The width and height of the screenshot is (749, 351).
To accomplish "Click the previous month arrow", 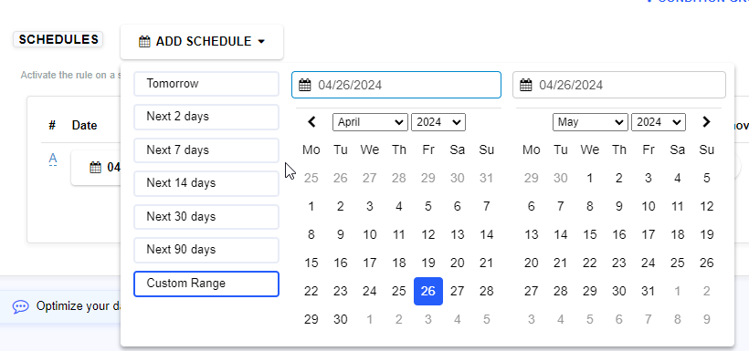I will click(311, 122).
